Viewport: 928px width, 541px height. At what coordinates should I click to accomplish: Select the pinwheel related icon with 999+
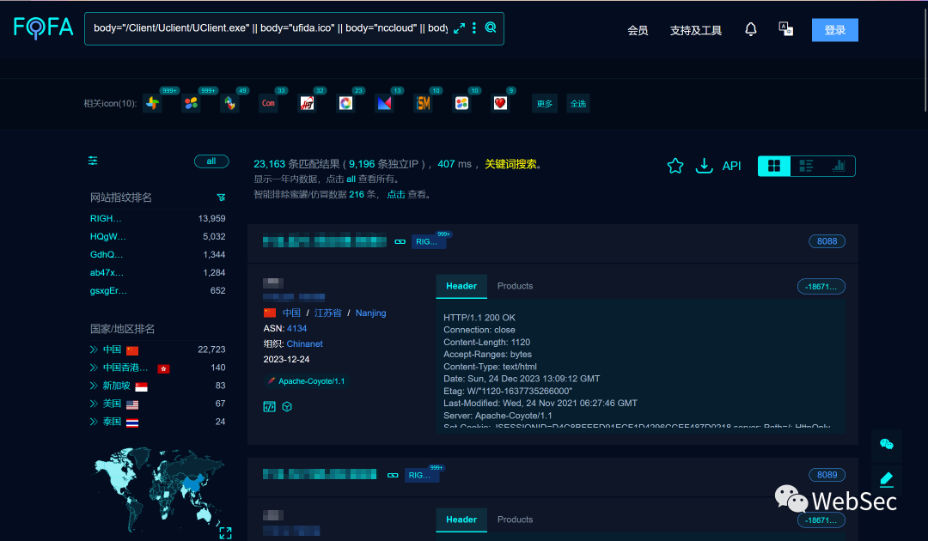tap(153, 103)
